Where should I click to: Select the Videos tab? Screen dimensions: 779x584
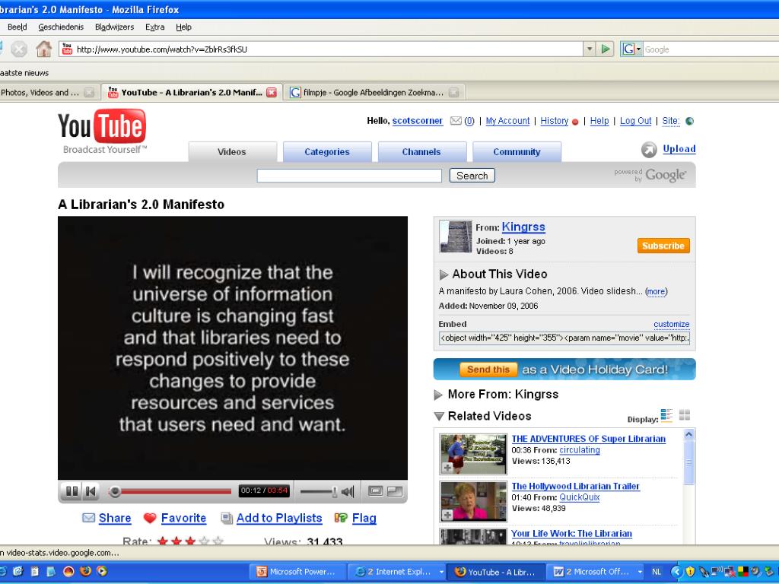pyautogui.click(x=232, y=152)
